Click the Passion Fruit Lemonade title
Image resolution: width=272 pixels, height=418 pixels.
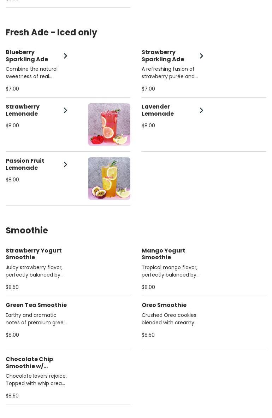click(25, 164)
